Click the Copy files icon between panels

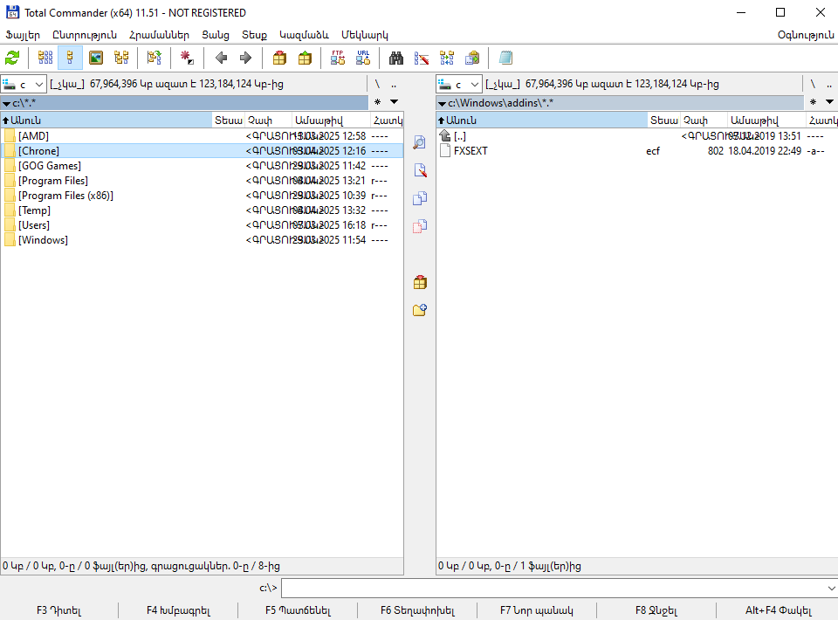[x=420, y=198]
